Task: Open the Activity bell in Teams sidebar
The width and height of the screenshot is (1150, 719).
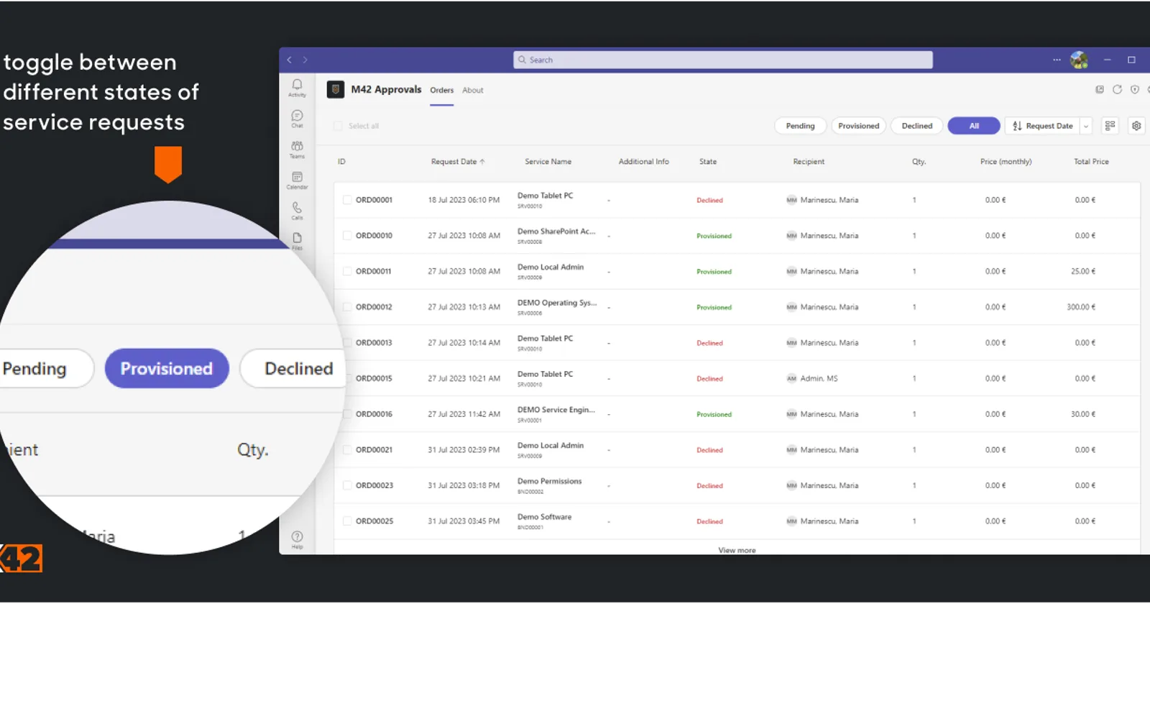Action: click(x=297, y=87)
